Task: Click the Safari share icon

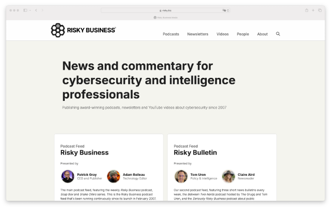Action: coord(307,10)
